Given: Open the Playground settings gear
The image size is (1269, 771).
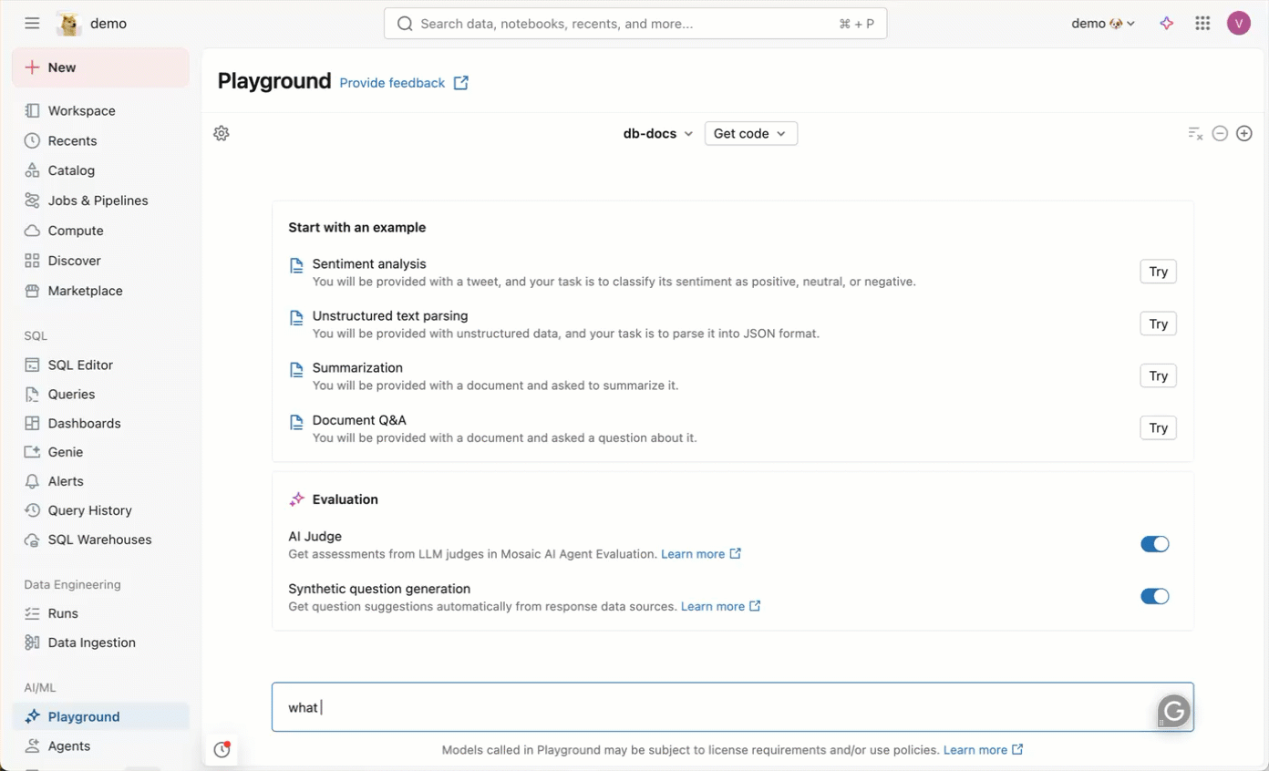Looking at the screenshot, I should [x=221, y=133].
